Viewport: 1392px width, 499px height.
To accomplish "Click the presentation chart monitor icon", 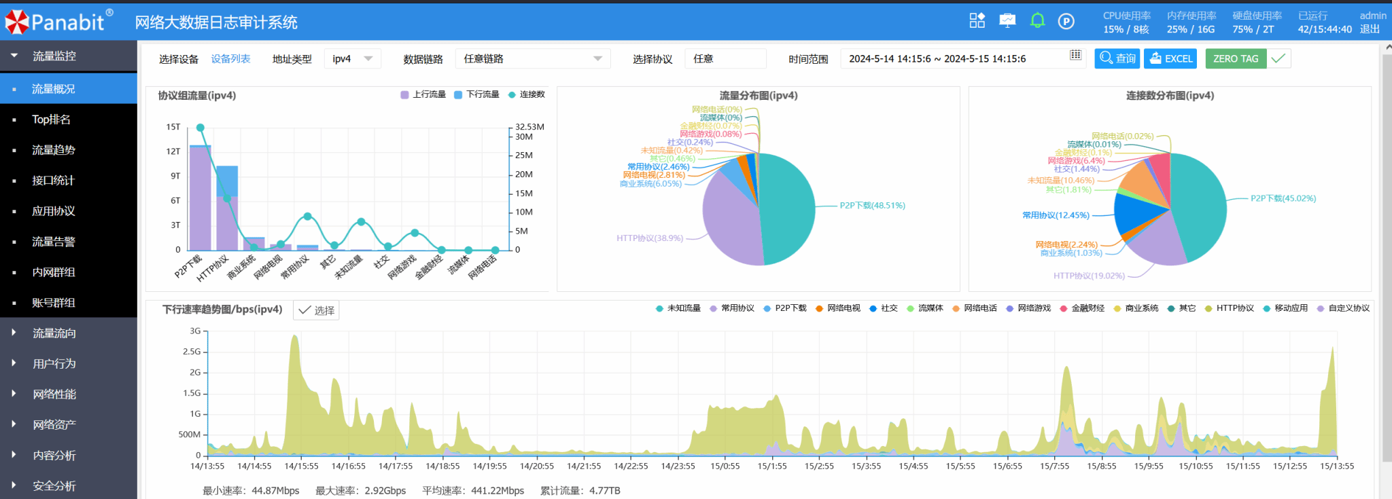I will [1007, 21].
